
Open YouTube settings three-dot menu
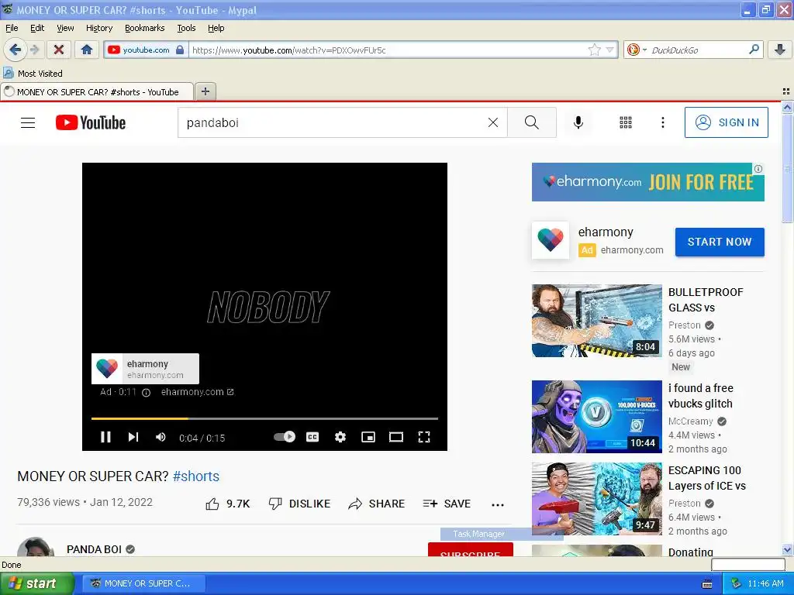coord(662,122)
